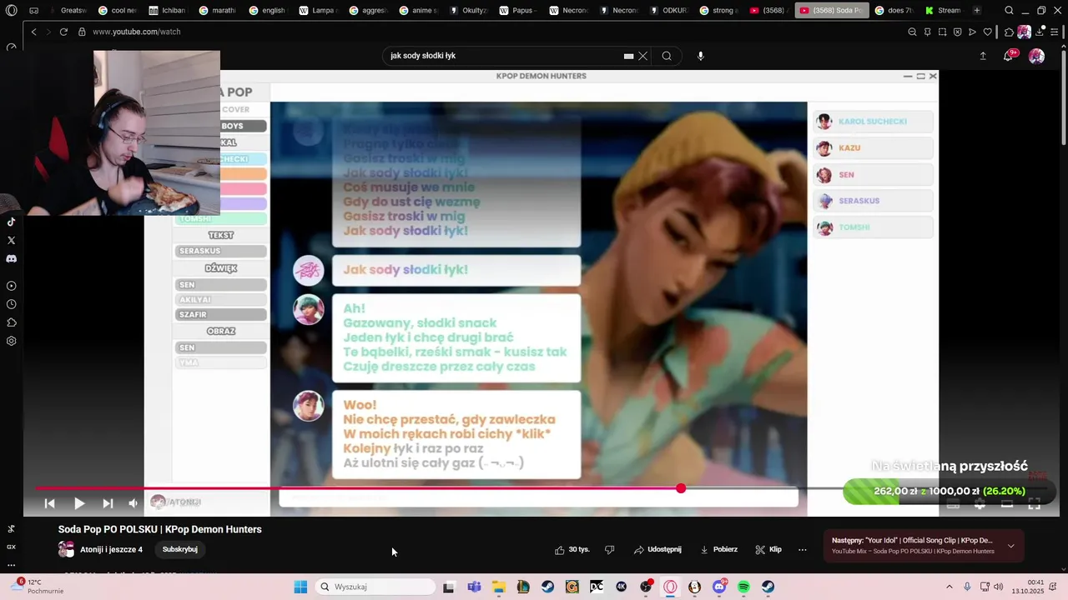Image resolution: width=1068 pixels, height=600 pixels.
Task: Open TikTok in the Opera sidebar
Action: click(x=11, y=222)
